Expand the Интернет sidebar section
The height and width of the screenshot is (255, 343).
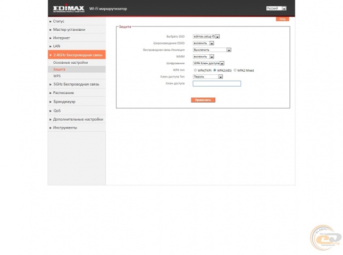pyautogui.click(x=77, y=38)
